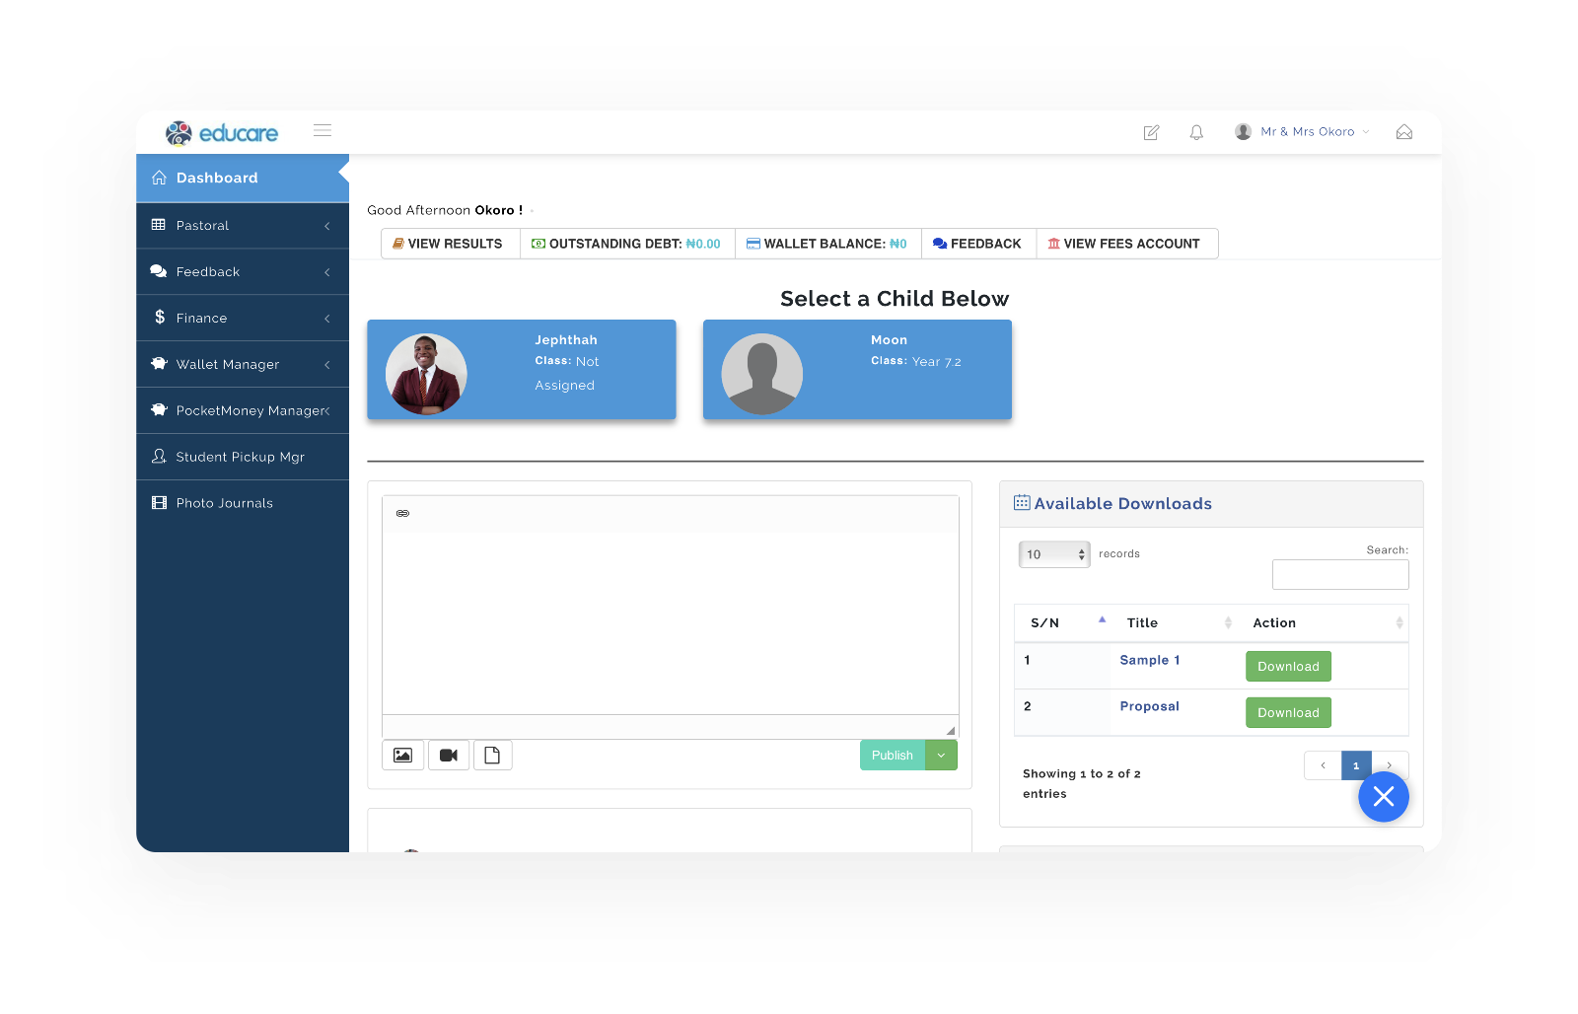Open the compose/edit icon in the top bar
This screenshot has height=1014, width=1578.
point(1151,132)
